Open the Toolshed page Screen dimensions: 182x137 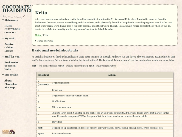click(10, 66)
